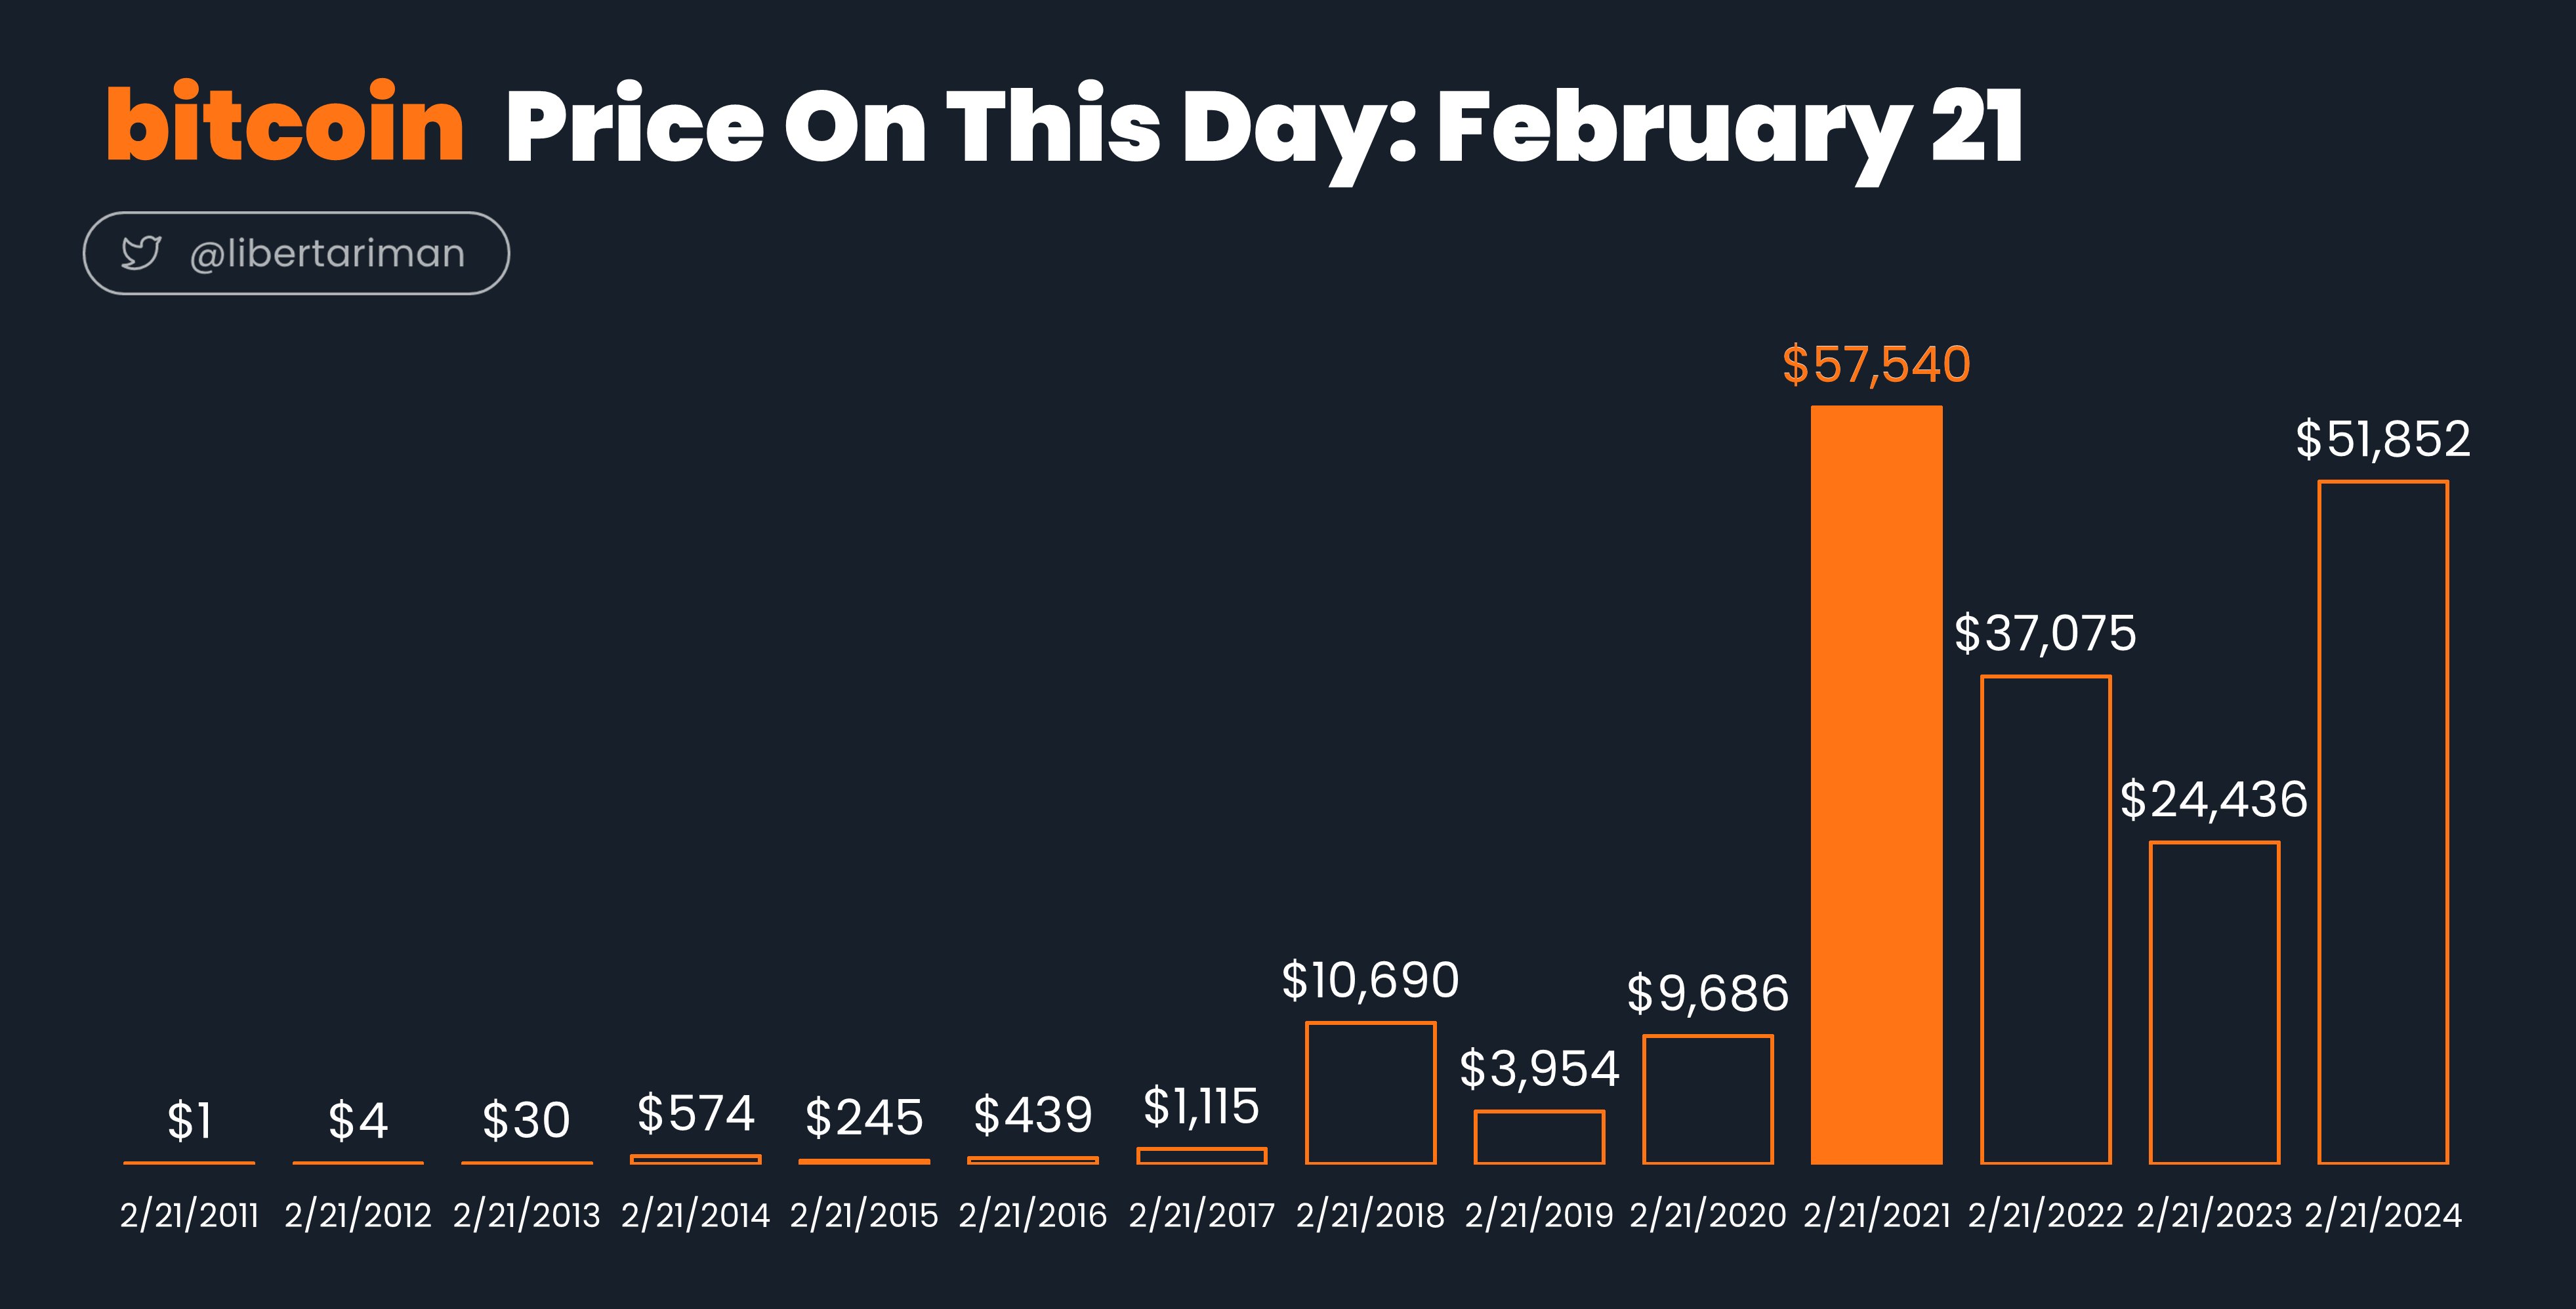Select the 2/21/2024 outlined bar
Screen dimensions: 2576x1309
(x=2383, y=822)
